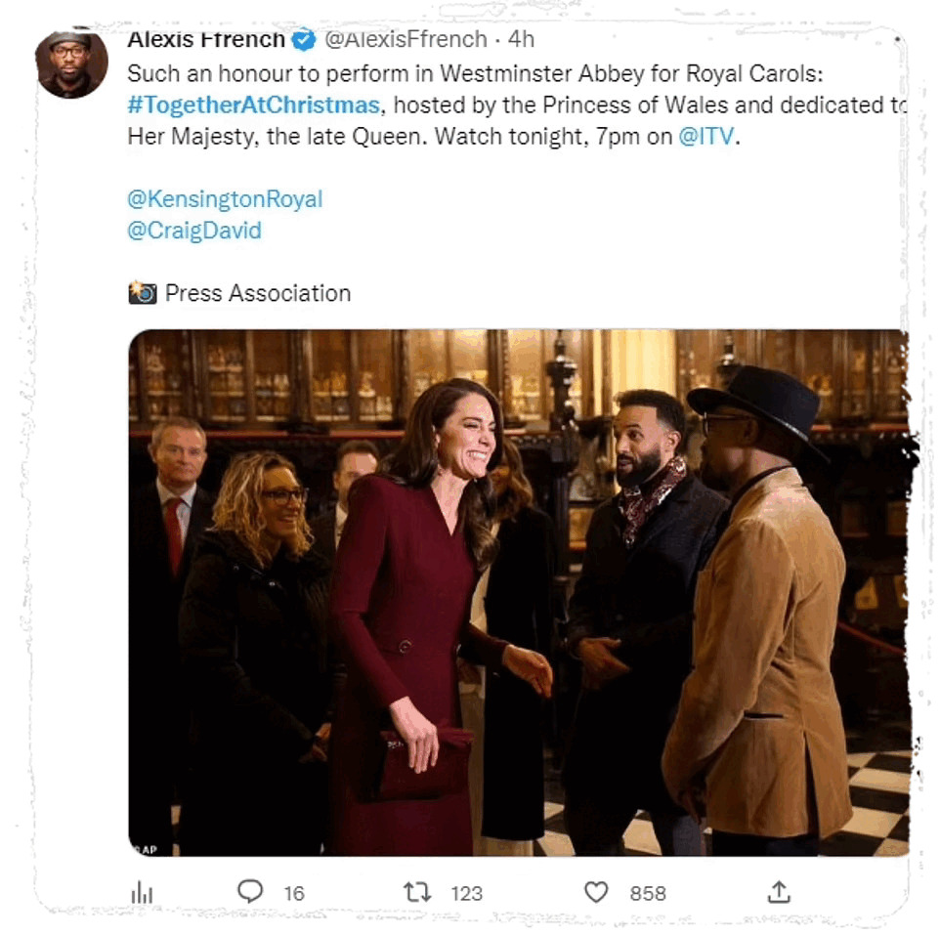Go to the @CraigDavid profile mention
Screen dimensions: 940x935
[194, 231]
